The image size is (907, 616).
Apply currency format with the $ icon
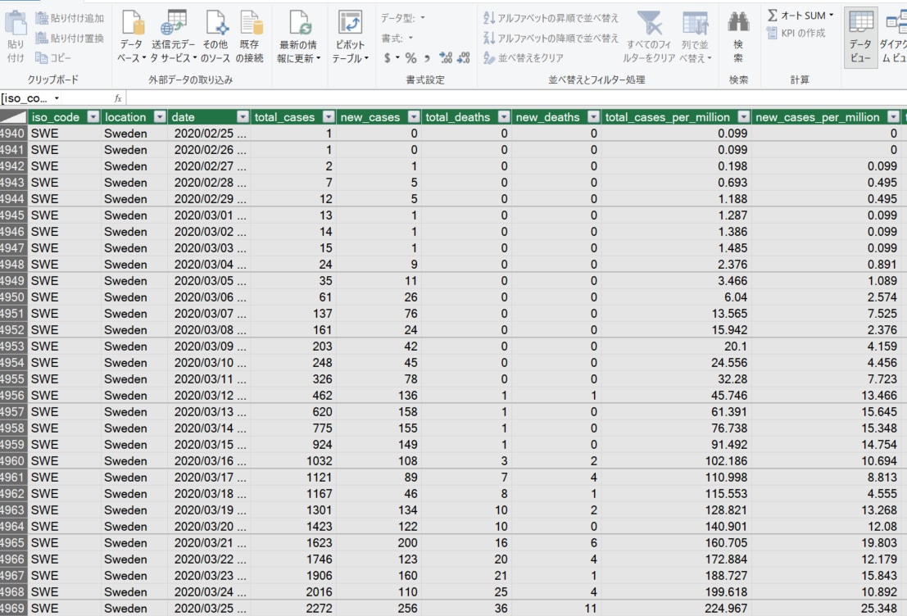pyautogui.click(x=387, y=58)
